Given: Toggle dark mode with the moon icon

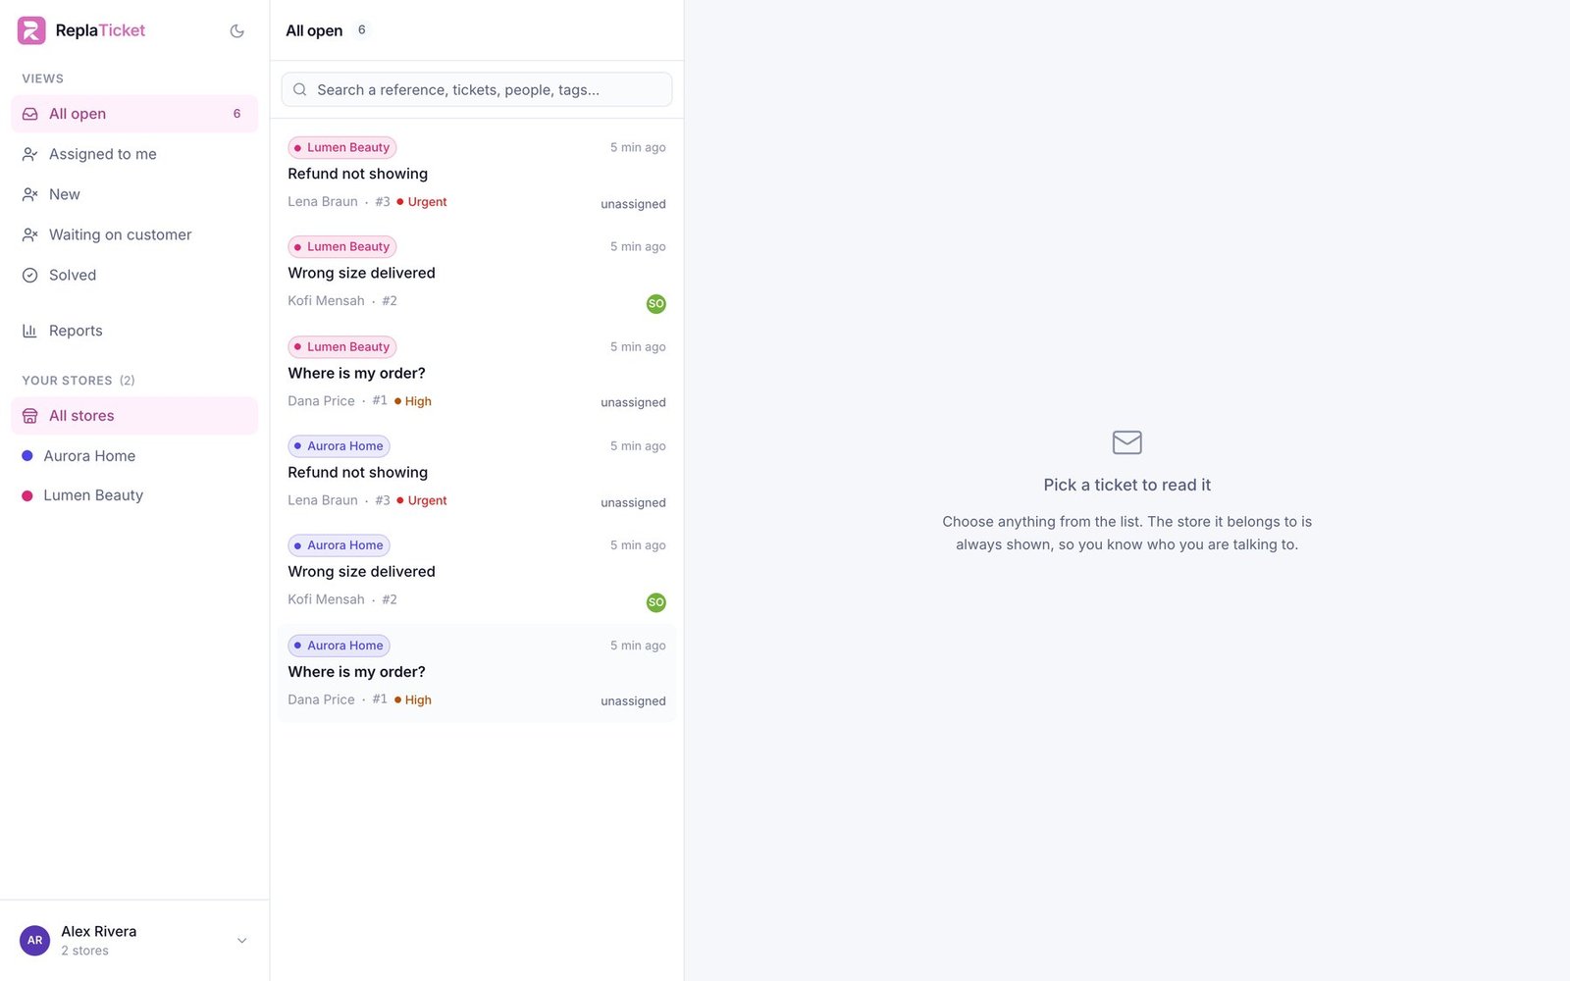Looking at the screenshot, I should tap(236, 30).
